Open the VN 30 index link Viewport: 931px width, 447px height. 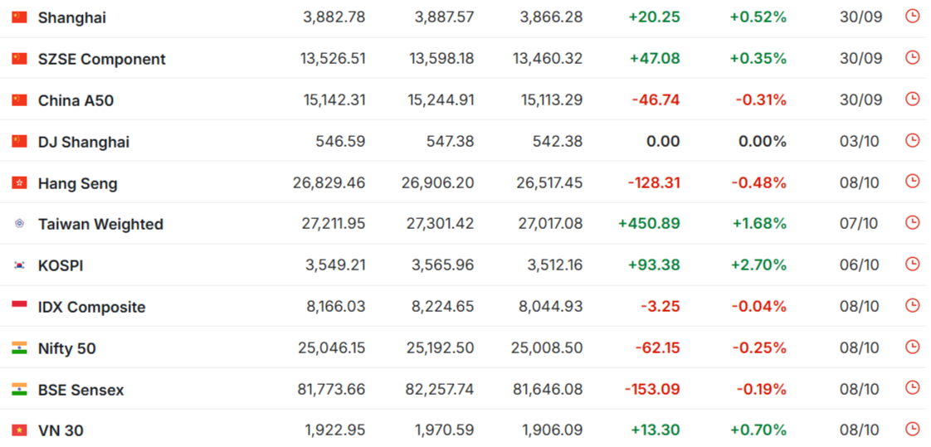[x=61, y=430]
